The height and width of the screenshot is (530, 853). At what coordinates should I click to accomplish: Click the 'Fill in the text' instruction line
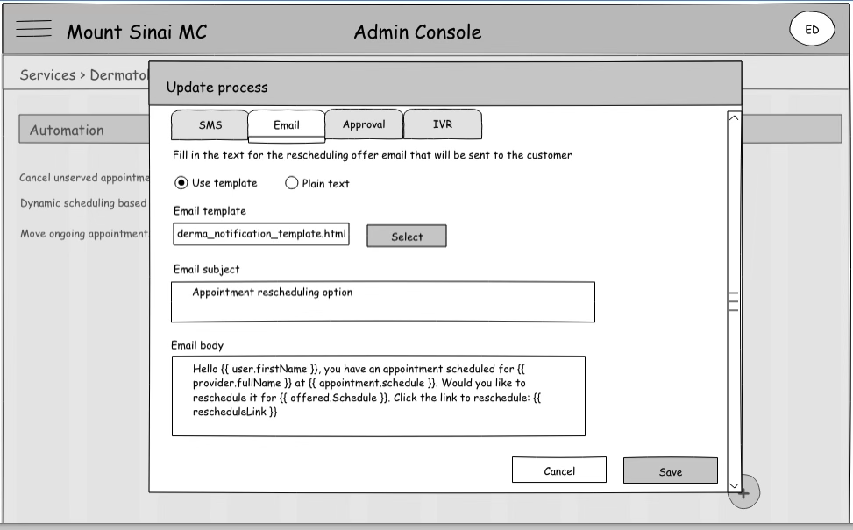pyautogui.click(x=372, y=155)
